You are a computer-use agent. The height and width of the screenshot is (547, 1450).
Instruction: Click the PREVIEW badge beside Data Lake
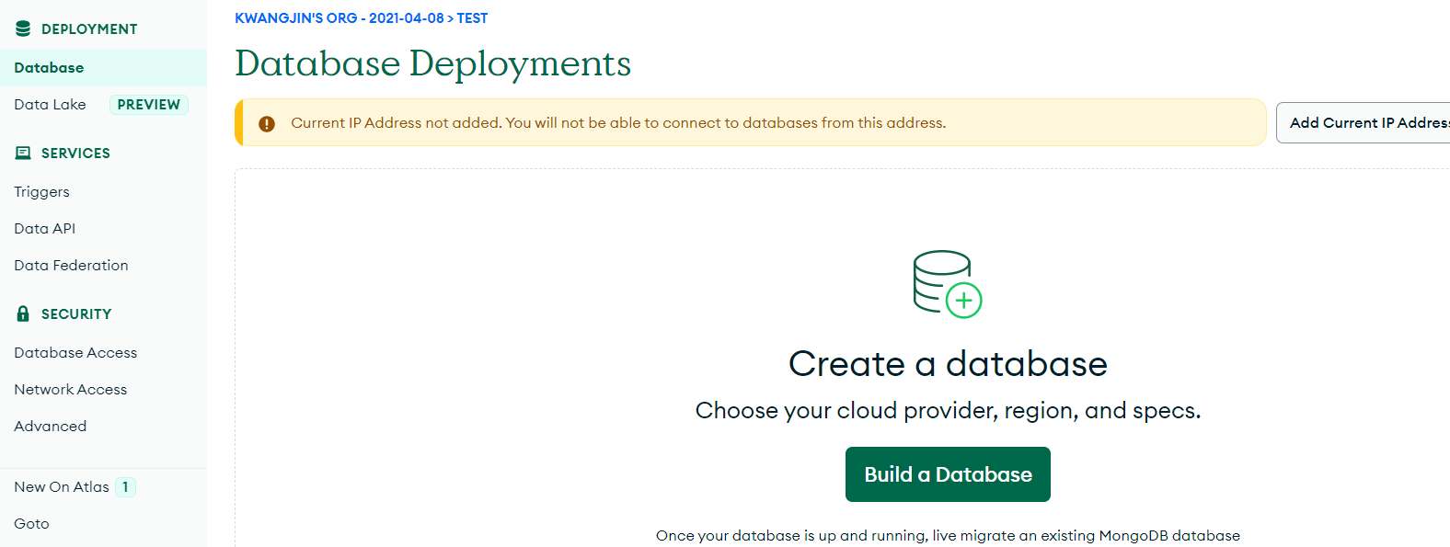tap(149, 105)
